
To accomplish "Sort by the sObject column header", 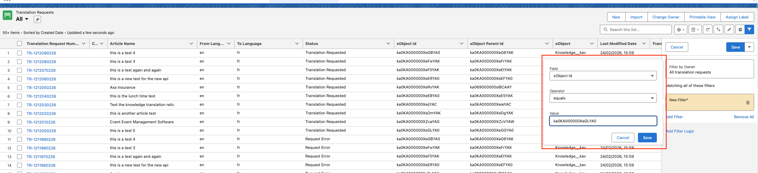I will pyautogui.click(x=563, y=43).
